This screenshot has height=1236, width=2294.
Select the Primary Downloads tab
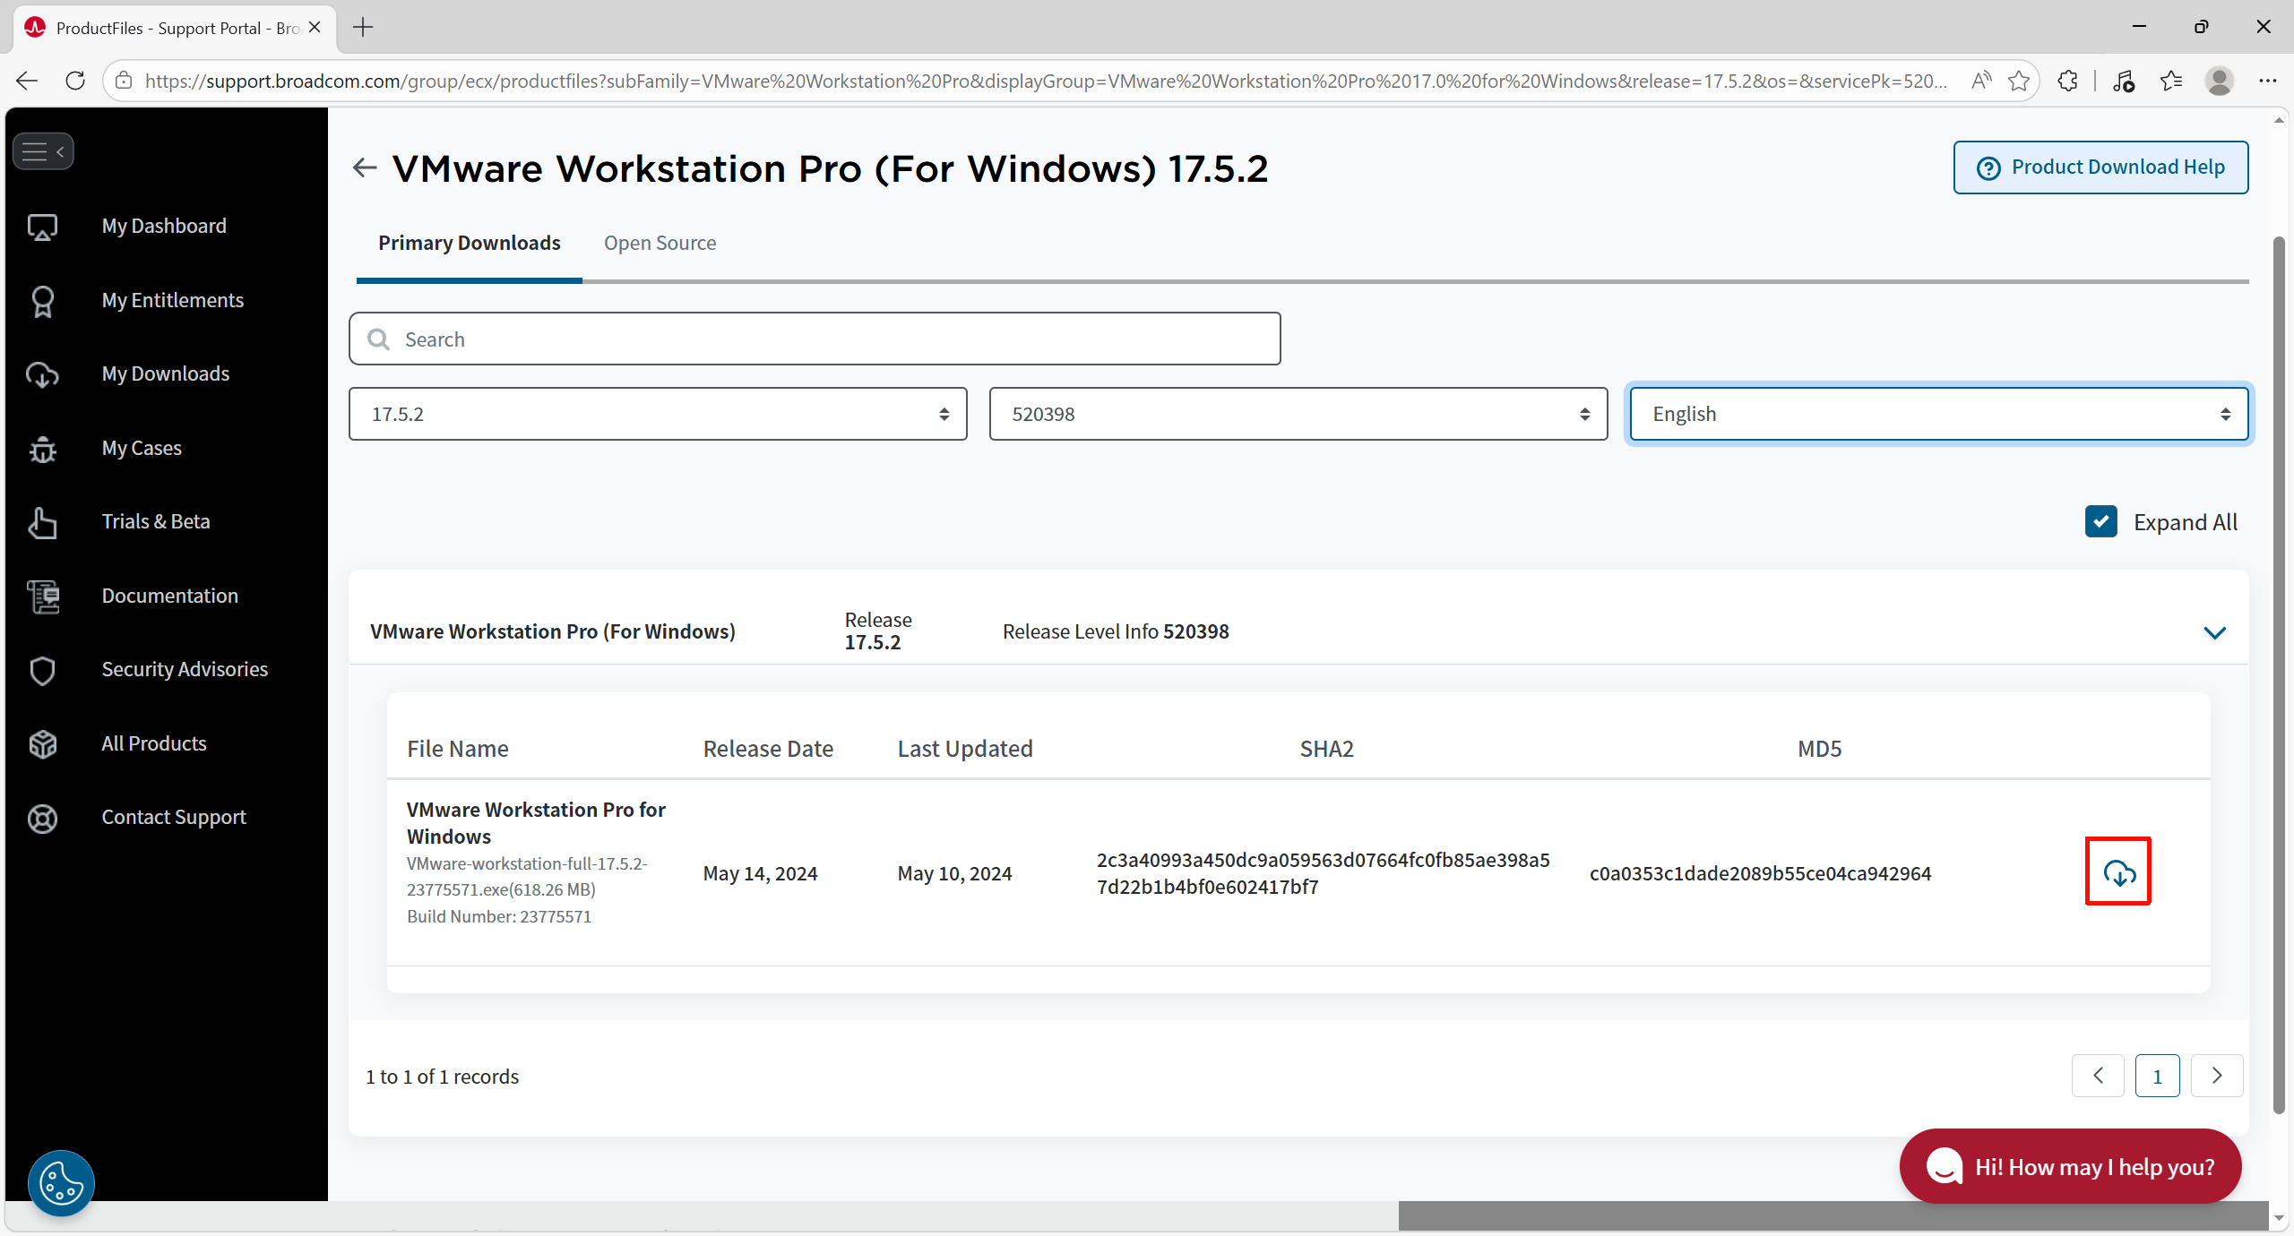click(469, 243)
